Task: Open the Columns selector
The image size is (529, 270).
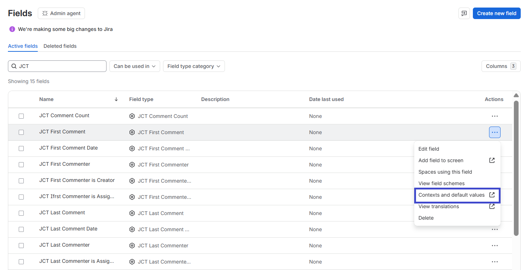Action: coord(501,66)
